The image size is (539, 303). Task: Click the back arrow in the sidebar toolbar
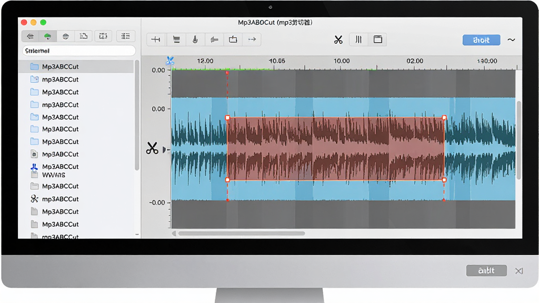[30, 36]
